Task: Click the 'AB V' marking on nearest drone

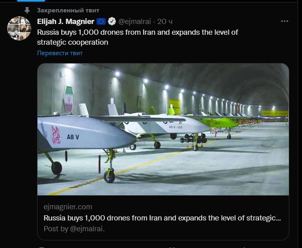Action: coord(73,137)
